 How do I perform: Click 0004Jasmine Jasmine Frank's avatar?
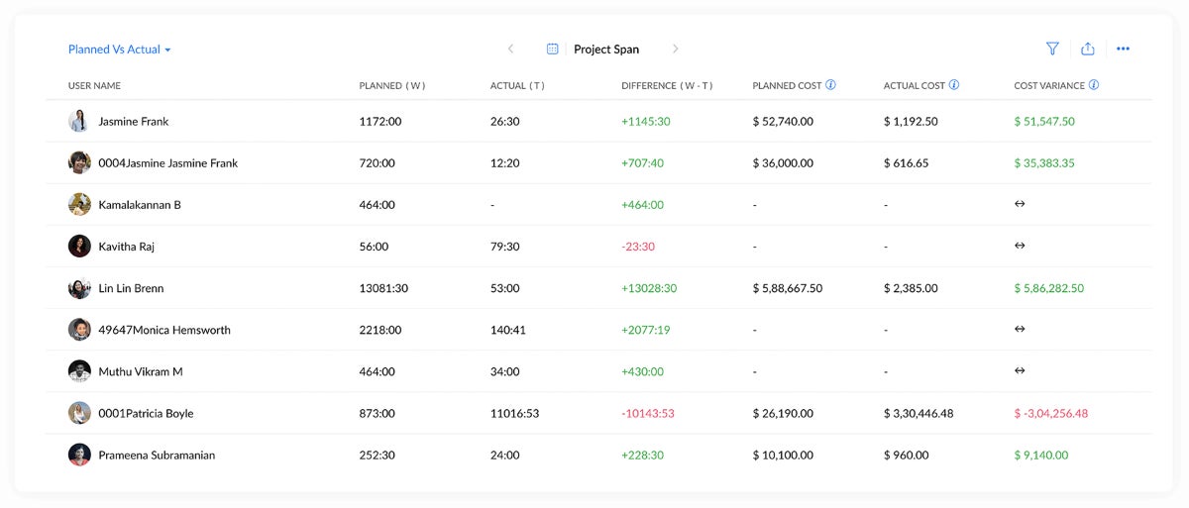click(x=79, y=162)
